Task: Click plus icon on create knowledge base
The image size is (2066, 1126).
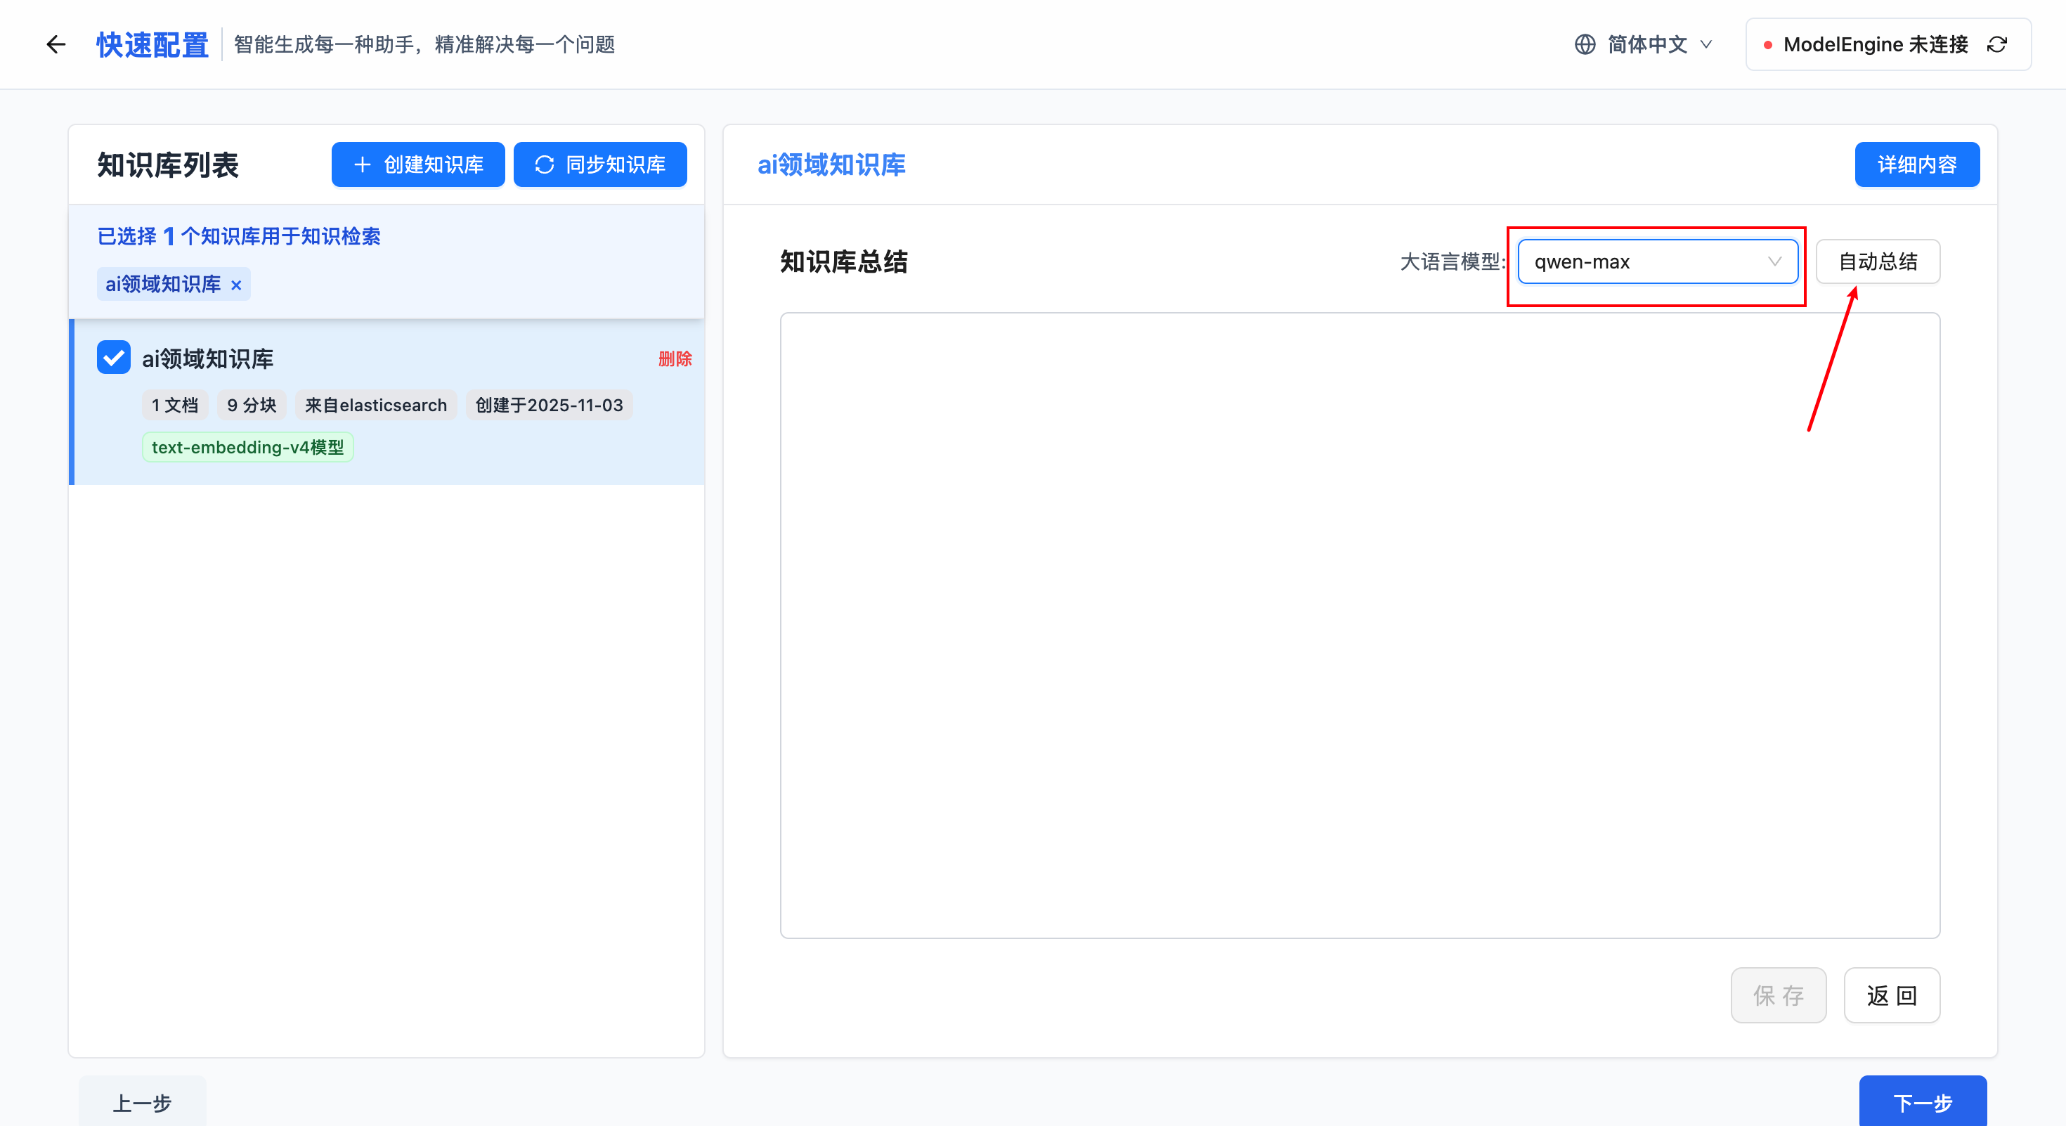Action: (x=362, y=164)
